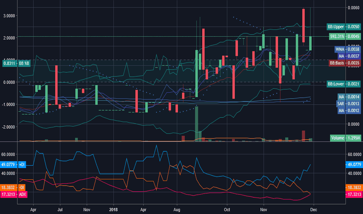Click the Volume 1.295M label
363x214 pixels.
click(345, 138)
